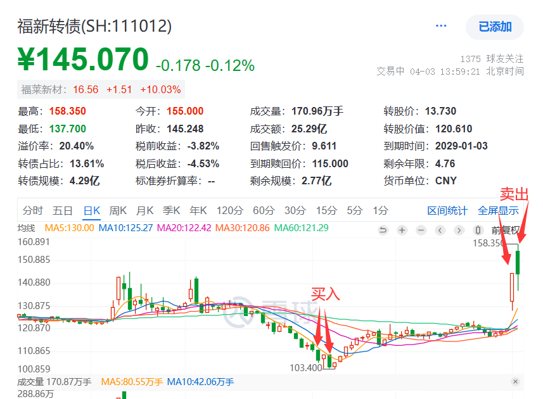Image resolution: width=543 pixels, height=399 pixels.
Task: Click the chart reset (undo) icon
Action: [383, 230]
